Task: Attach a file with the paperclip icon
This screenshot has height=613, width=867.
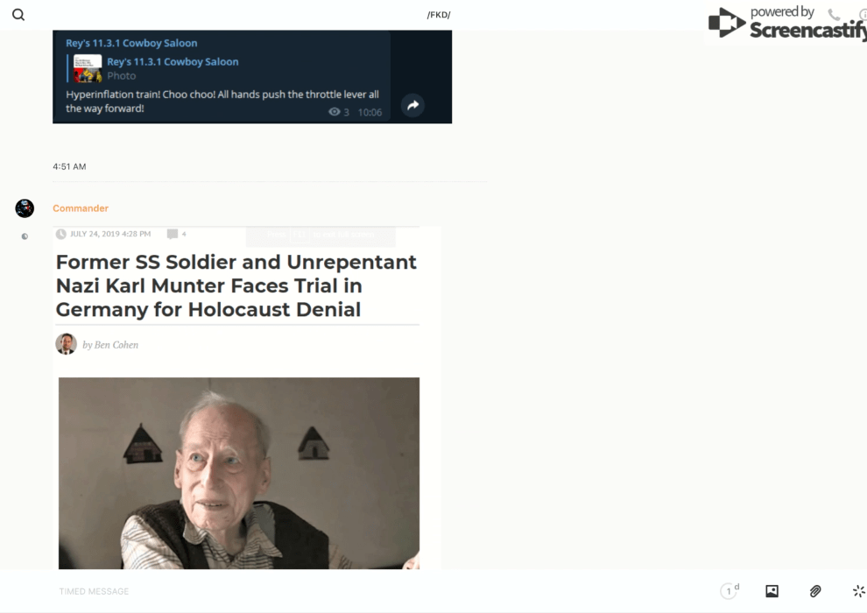Action: 815,591
